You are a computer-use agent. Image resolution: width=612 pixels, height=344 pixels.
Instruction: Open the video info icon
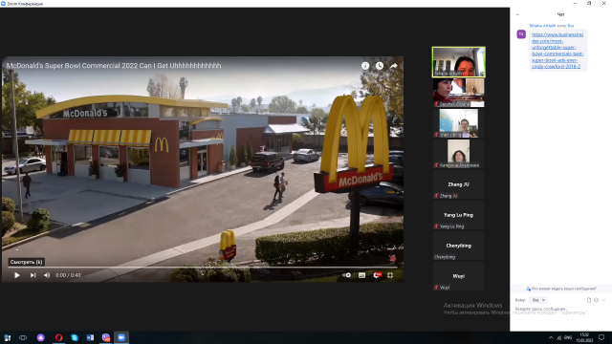[365, 66]
